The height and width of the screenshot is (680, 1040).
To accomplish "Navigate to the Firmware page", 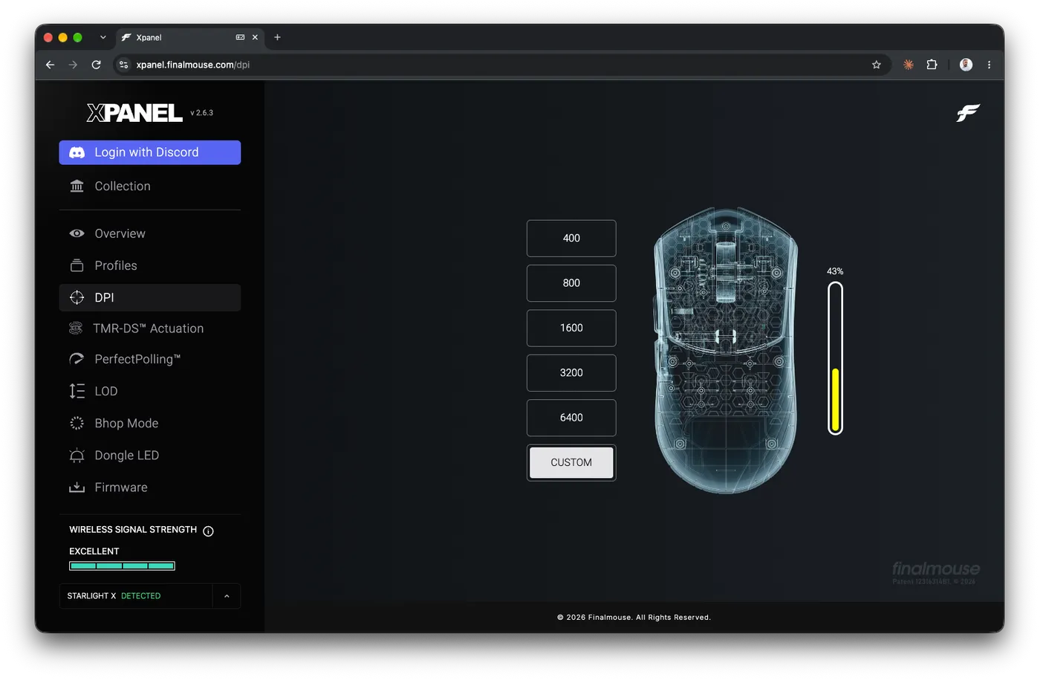I will pos(150,488).
